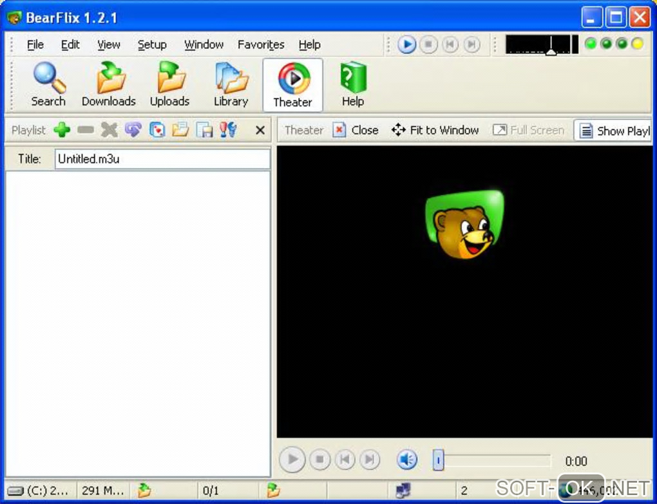Screen dimensions: 657x504
Task: Click the playlist shuffle arrow icon
Action: [133, 130]
